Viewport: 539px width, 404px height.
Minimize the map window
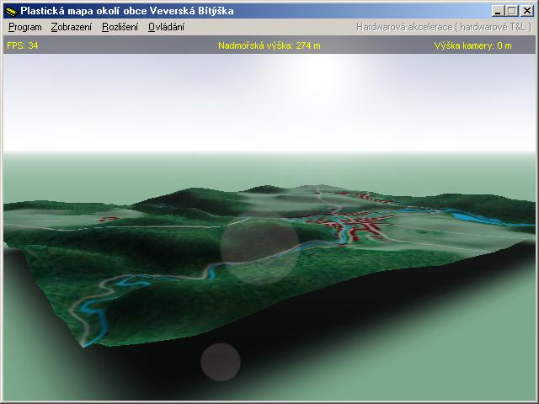[x=499, y=11]
